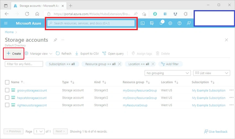Open the header feedback person icon
The width and height of the screenshot is (235, 139).
tap(189, 23)
